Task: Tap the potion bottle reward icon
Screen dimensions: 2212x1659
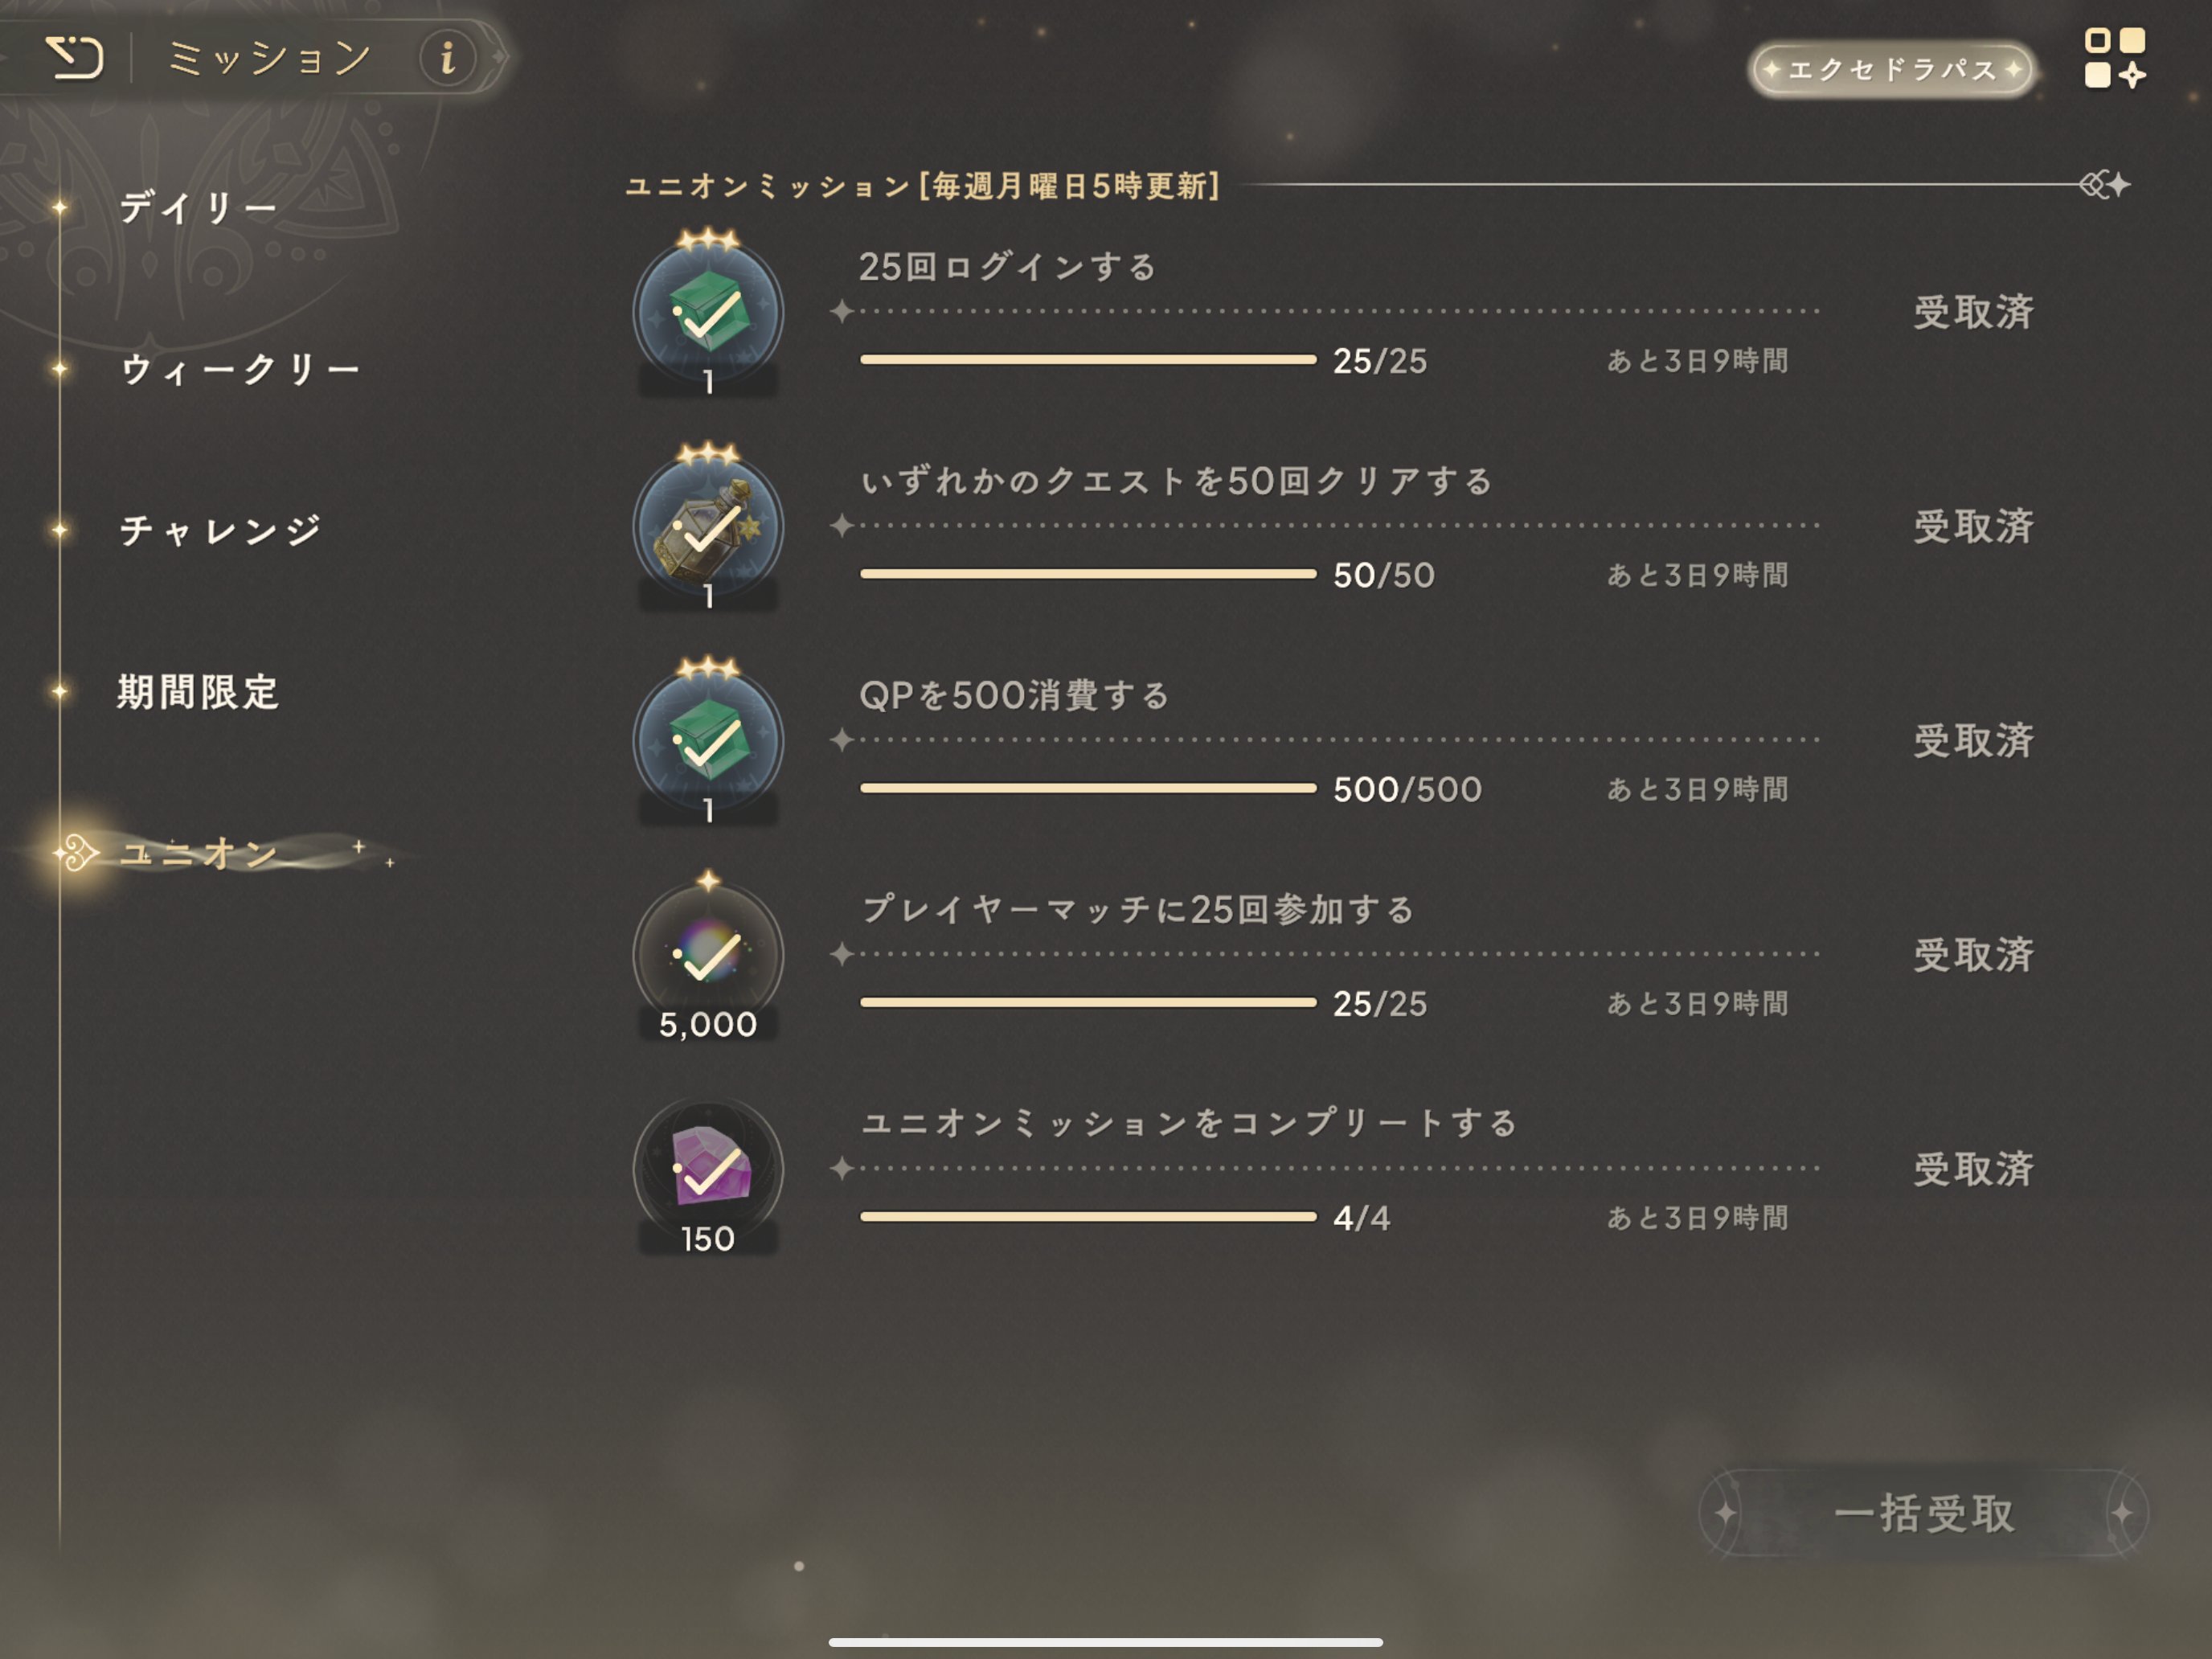Action: (708, 527)
